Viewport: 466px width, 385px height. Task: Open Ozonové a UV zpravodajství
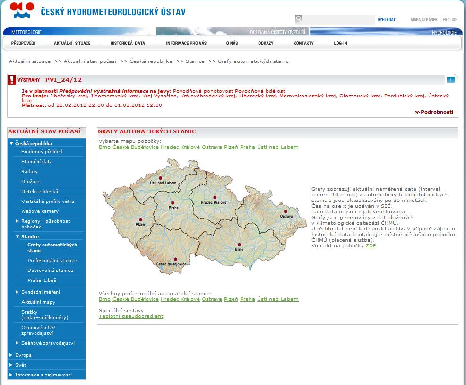[x=38, y=330]
